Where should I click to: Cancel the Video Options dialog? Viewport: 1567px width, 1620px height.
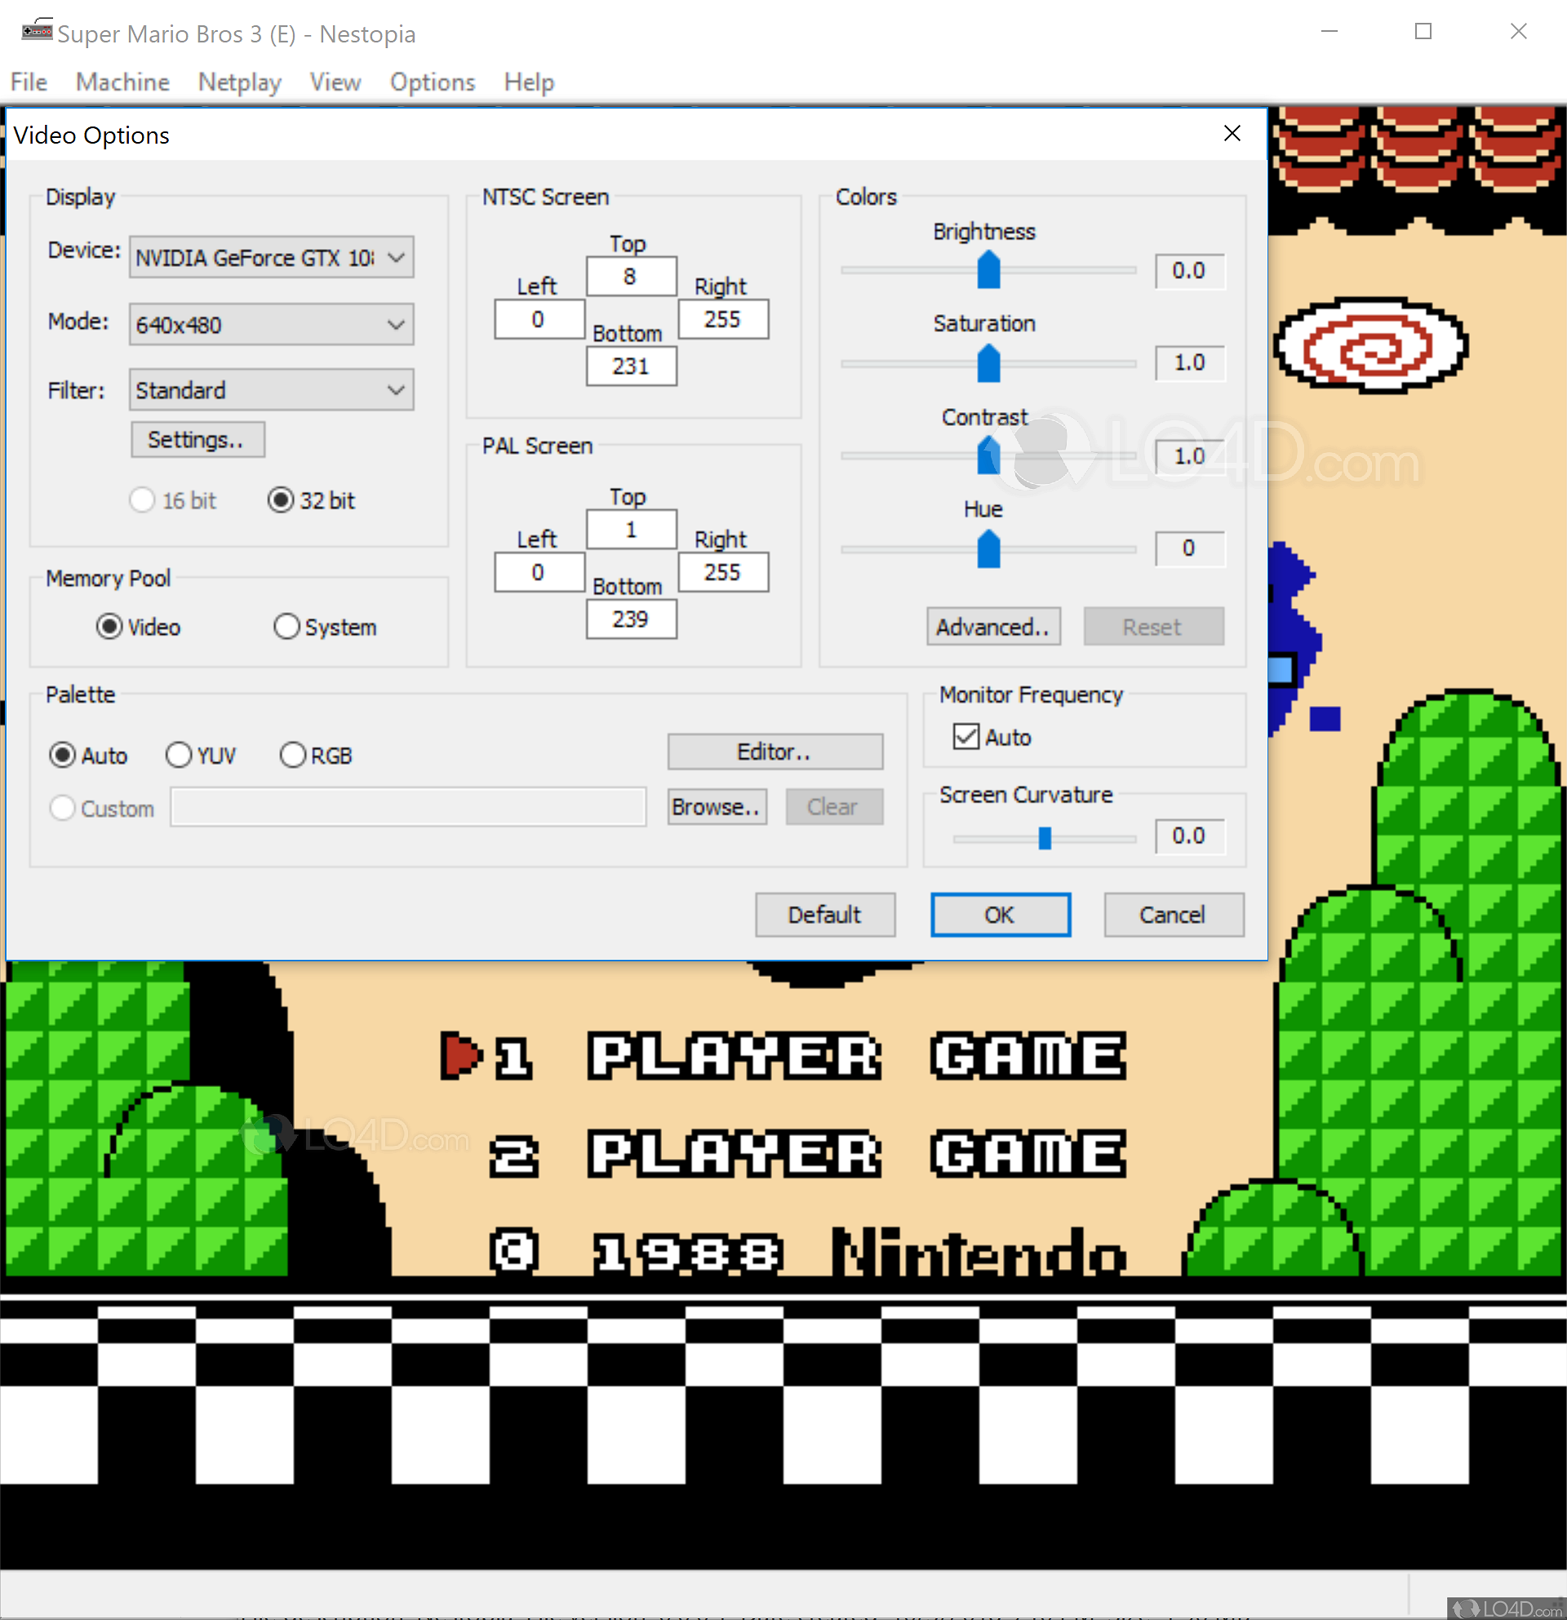pos(1173,914)
